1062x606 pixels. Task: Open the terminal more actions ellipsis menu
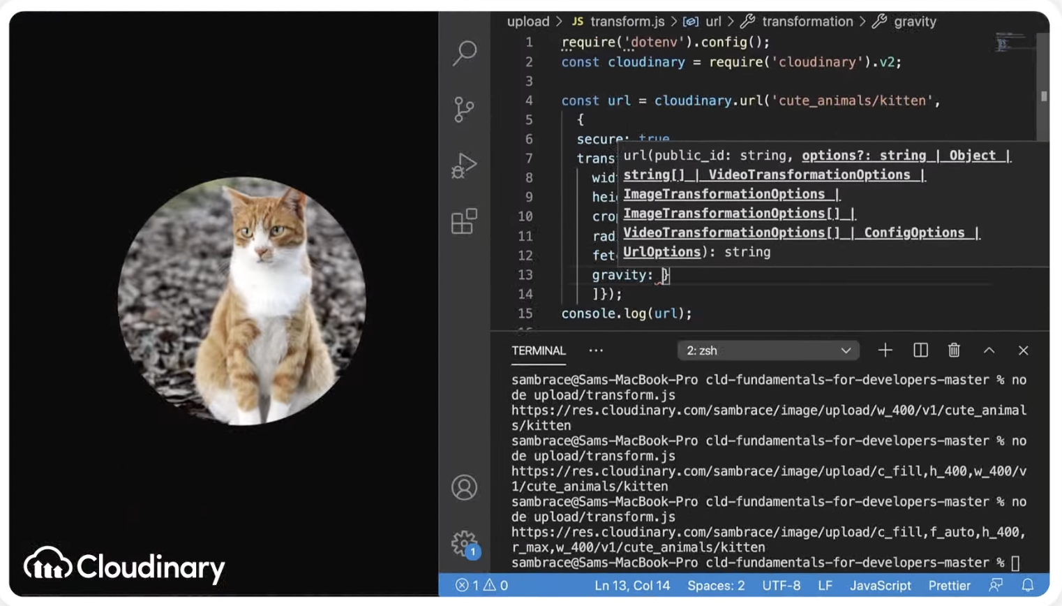(595, 350)
